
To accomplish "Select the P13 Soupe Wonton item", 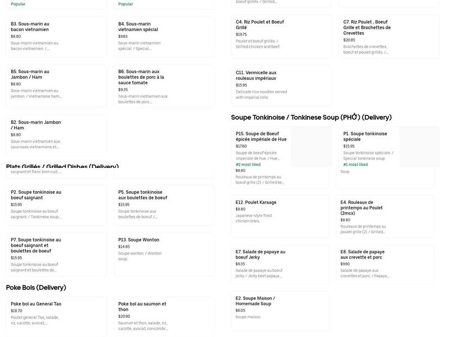I will 164,254.
